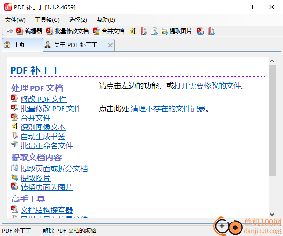
Task: Click the auto bookmark toolbar icon
Action: point(143,31)
